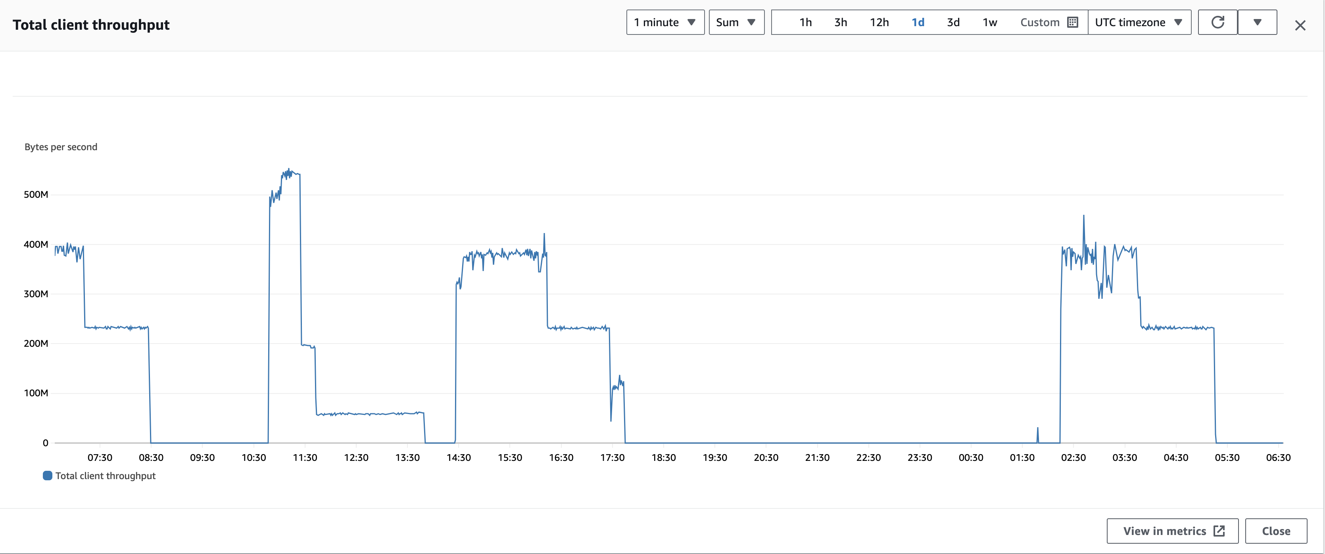Click the 17:30 x-axis label
This screenshot has width=1325, height=554.
coord(612,457)
